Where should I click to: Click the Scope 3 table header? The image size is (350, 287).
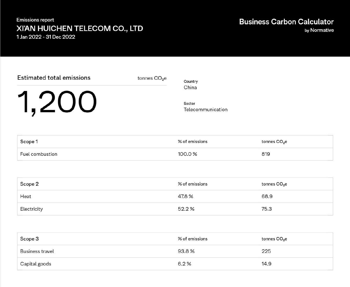[29, 239]
